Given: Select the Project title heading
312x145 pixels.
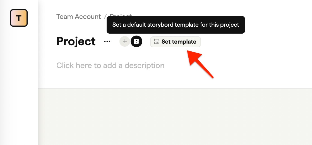Looking at the screenshot, I should tap(76, 41).
